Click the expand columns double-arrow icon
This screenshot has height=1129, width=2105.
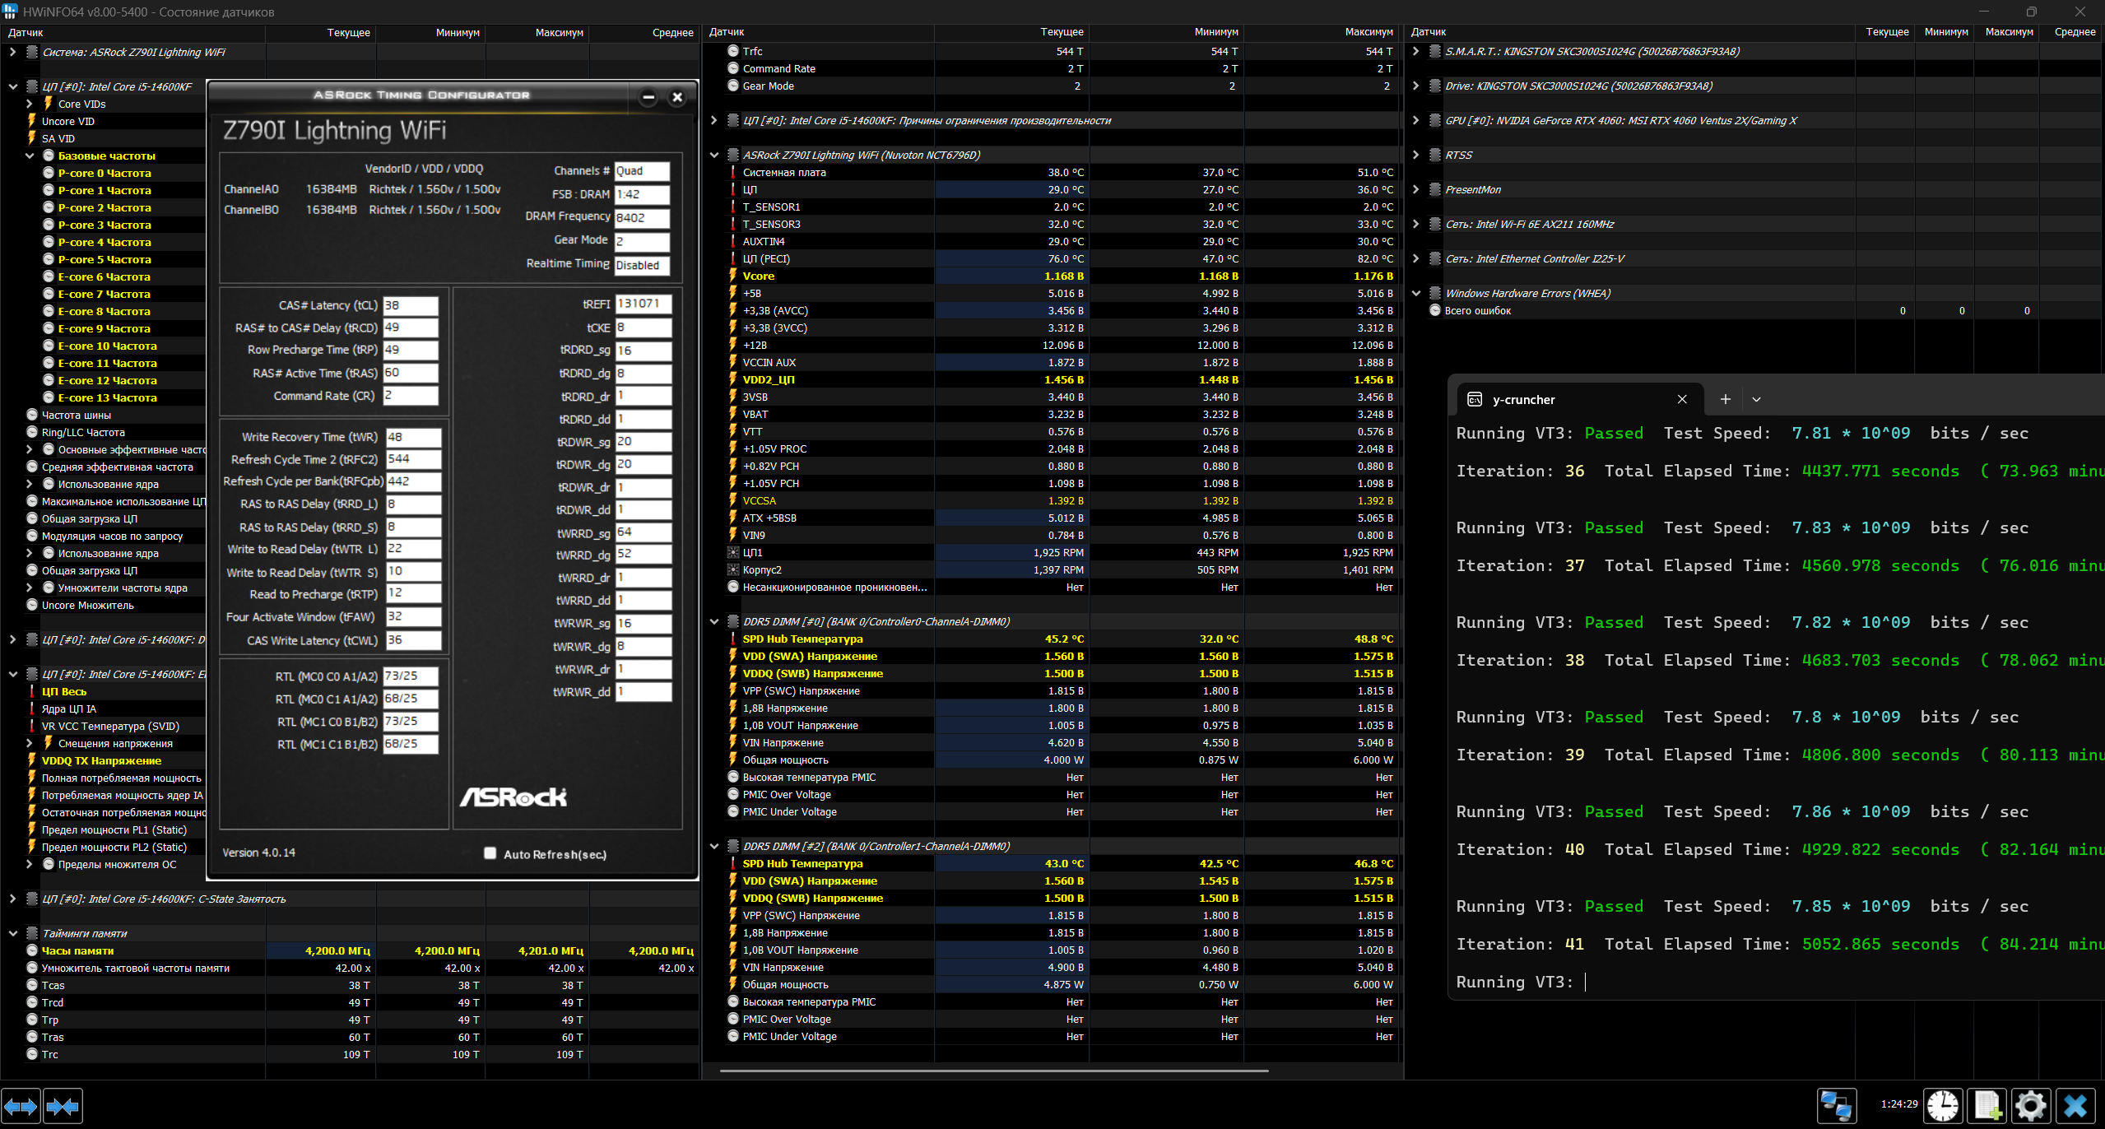coord(21,1106)
